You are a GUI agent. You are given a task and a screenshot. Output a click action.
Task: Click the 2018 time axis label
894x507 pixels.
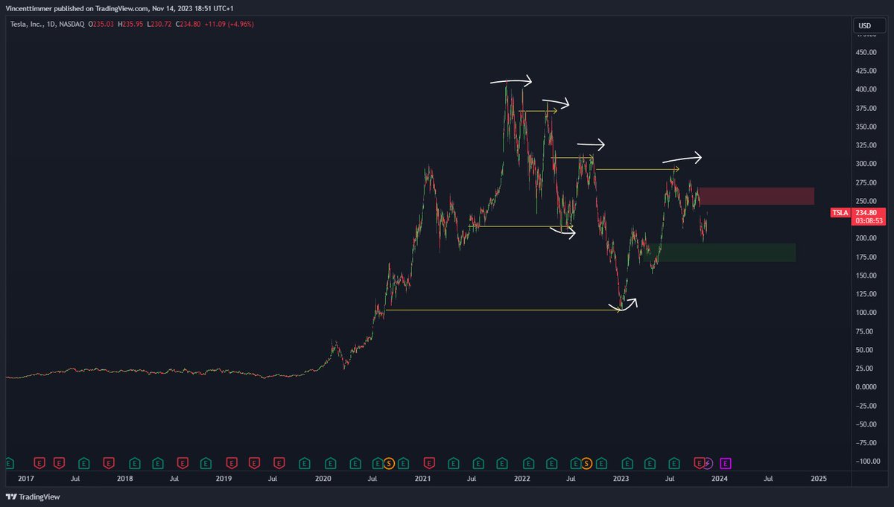coord(125,479)
